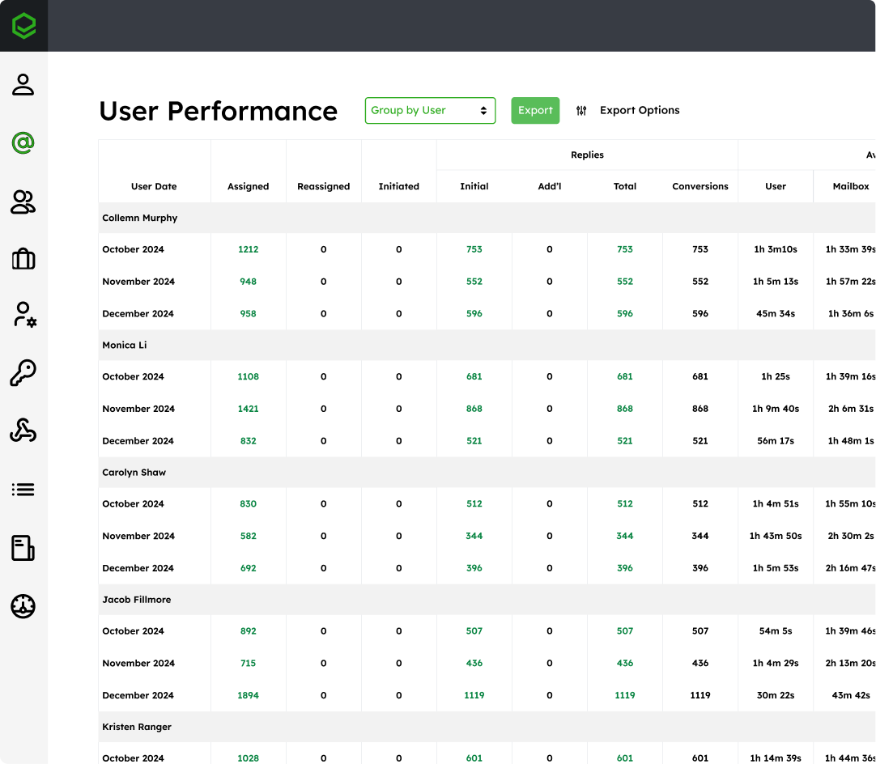Open assigned value 1212 for Collemn Murphy

[248, 249]
